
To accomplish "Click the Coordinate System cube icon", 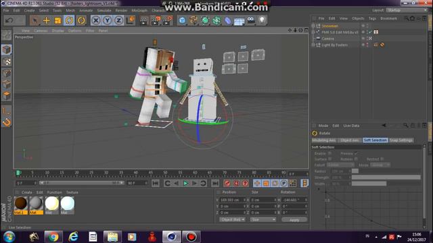I will click(130, 20).
